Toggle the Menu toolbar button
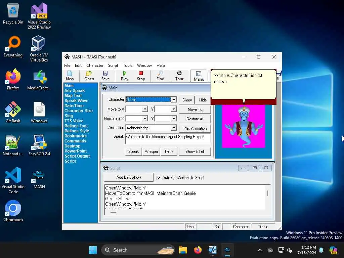The image size is (344, 258). click(x=199, y=76)
